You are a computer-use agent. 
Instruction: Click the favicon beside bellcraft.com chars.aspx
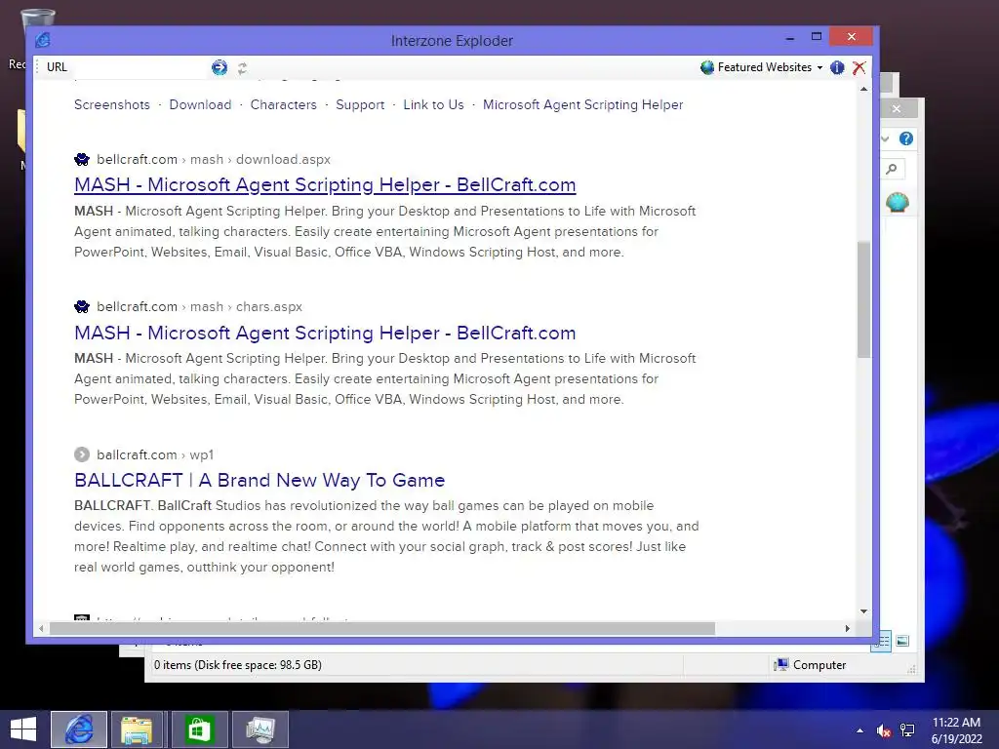click(82, 307)
